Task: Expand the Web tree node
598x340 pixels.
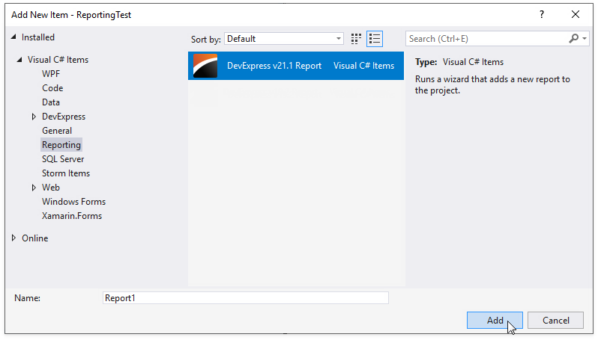Action: (34, 188)
